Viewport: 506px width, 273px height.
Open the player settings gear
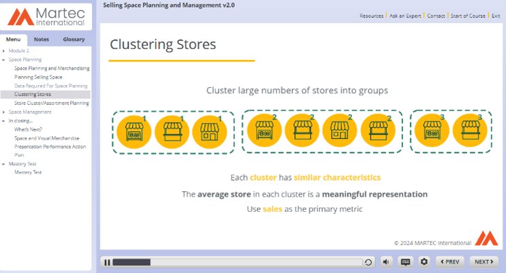[x=424, y=261]
